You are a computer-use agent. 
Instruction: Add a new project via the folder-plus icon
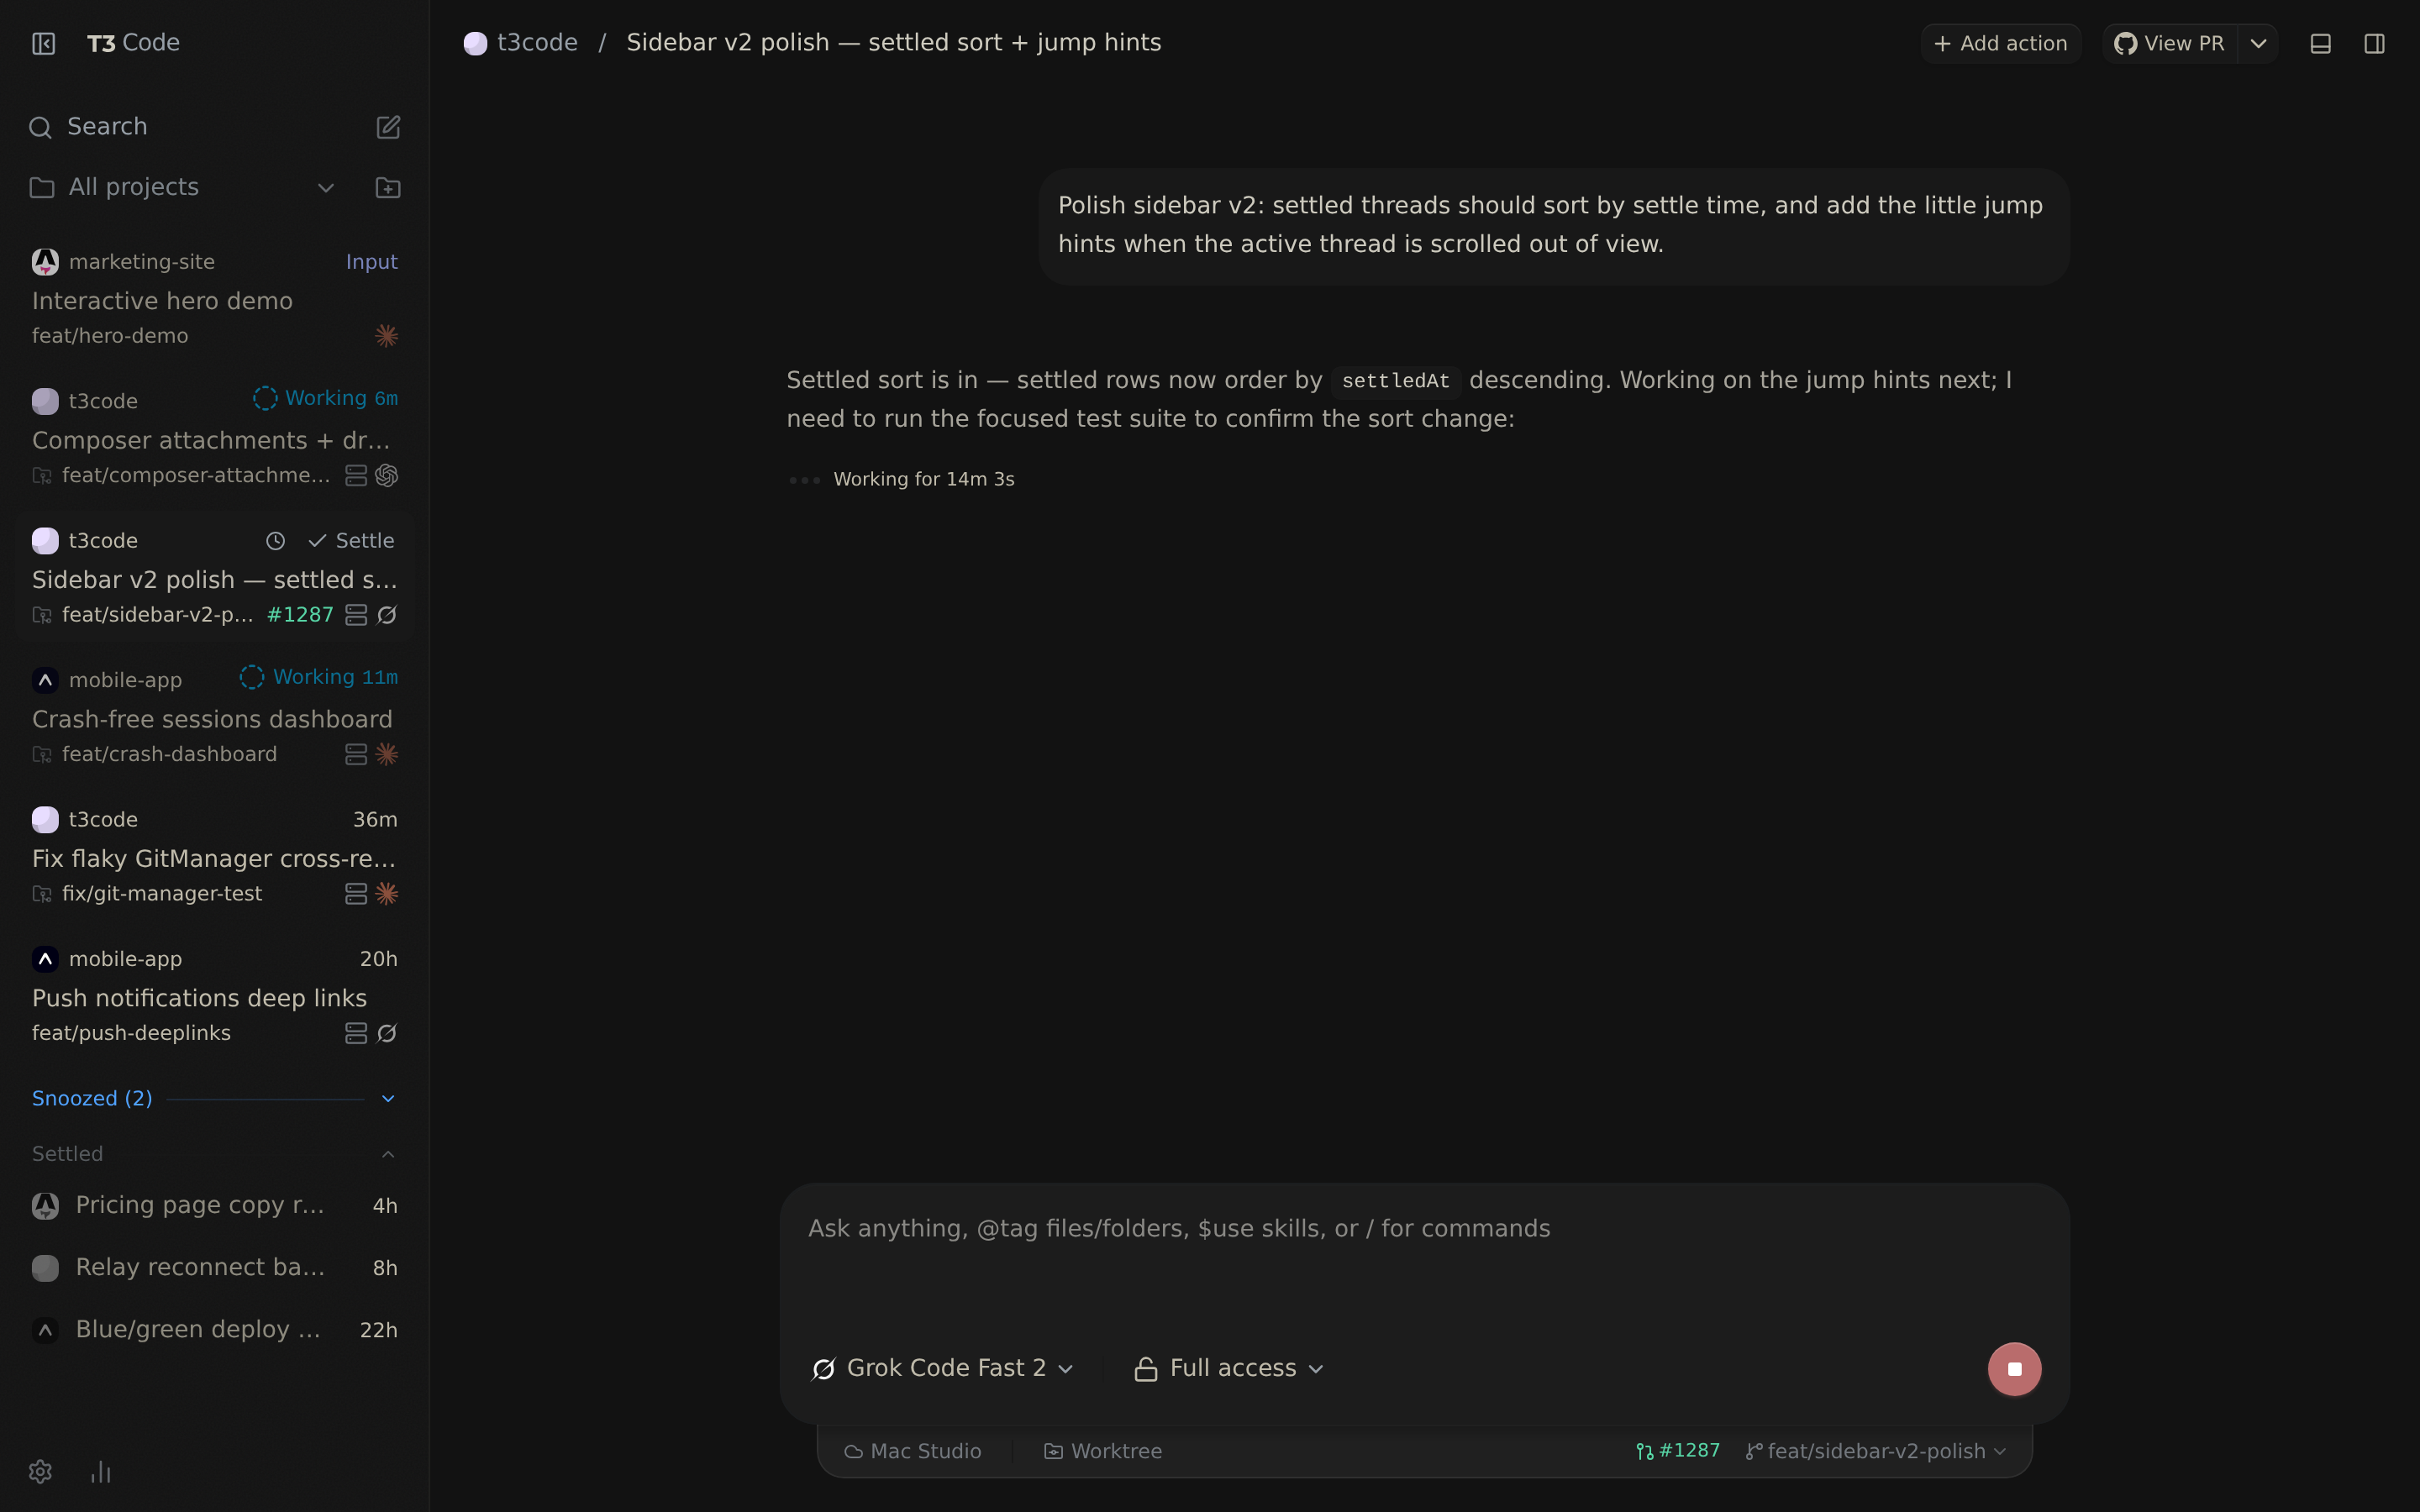[388, 188]
